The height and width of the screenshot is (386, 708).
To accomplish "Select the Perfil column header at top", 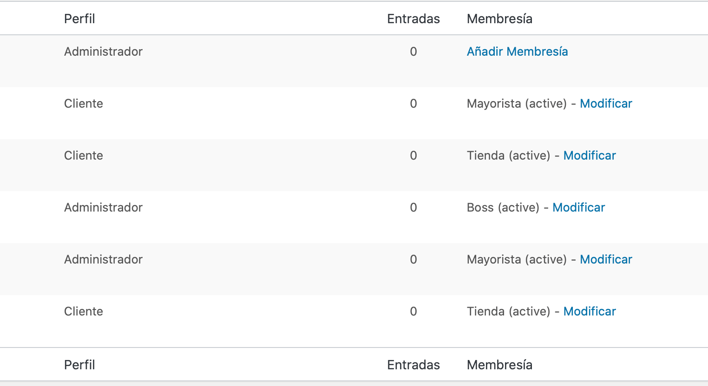I will (79, 19).
